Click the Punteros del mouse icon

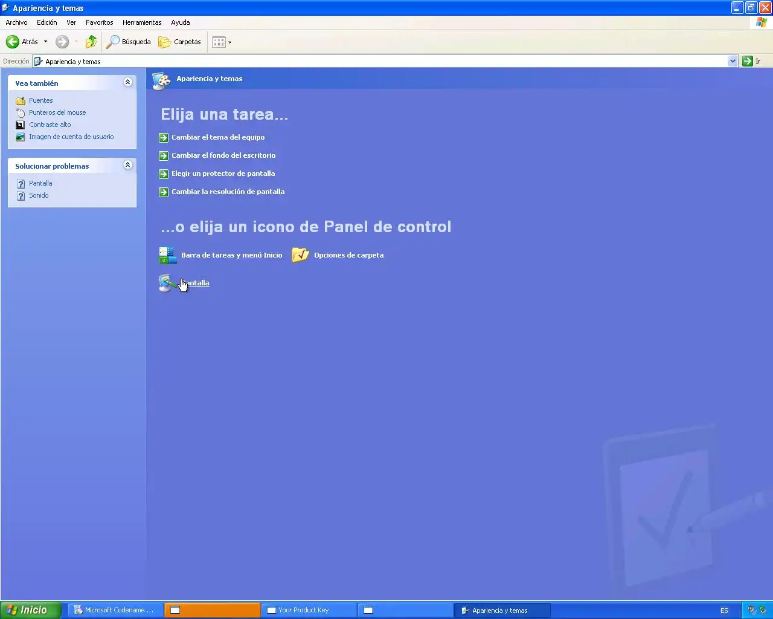[x=21, y=113]
